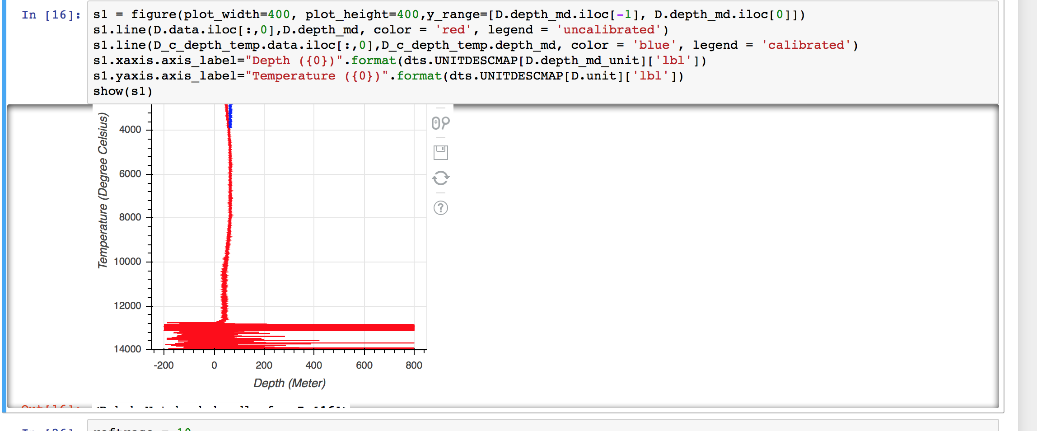Click the x-axis tick label 200

pos(264,365)
